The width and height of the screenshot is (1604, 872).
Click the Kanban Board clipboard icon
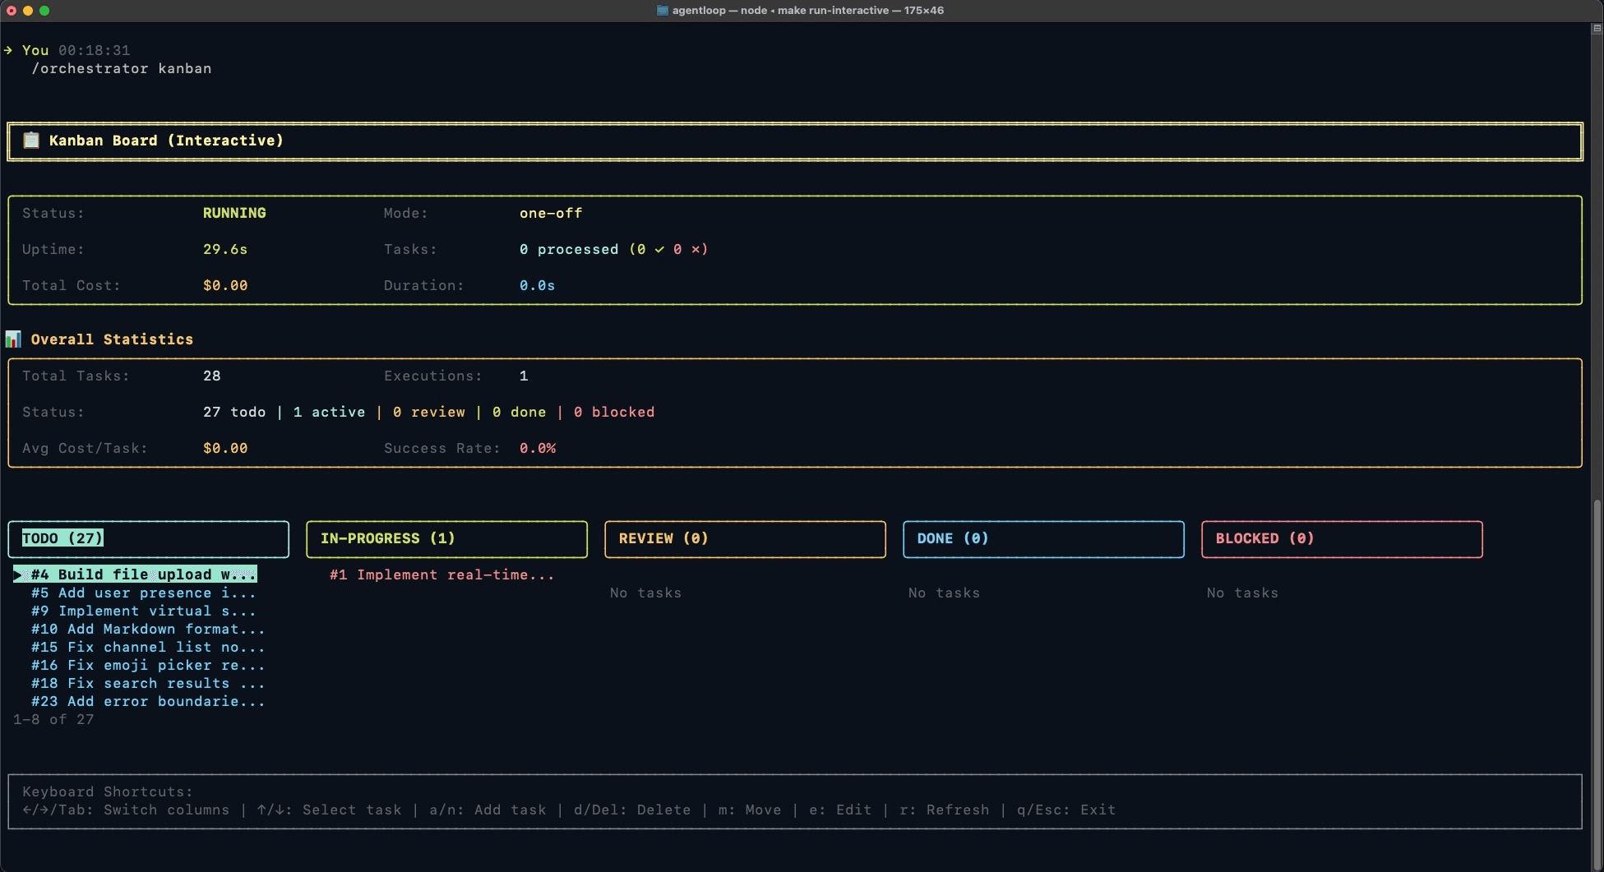pyautogui.click(x=30, y=141)
